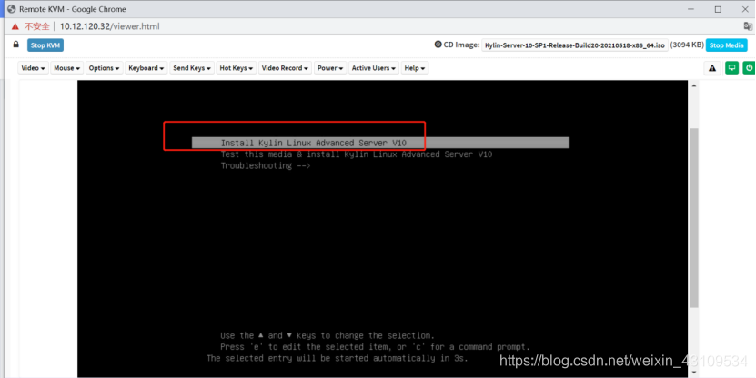This screenshot has width=756, height=378.
Task: Expand the Options menu
Action: pos(104,68)
